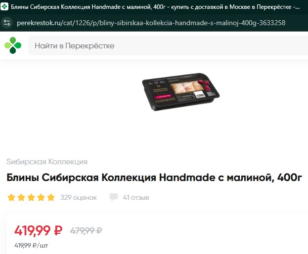
Task: Click the fourth rating star
Action: (x=41, y=197)
